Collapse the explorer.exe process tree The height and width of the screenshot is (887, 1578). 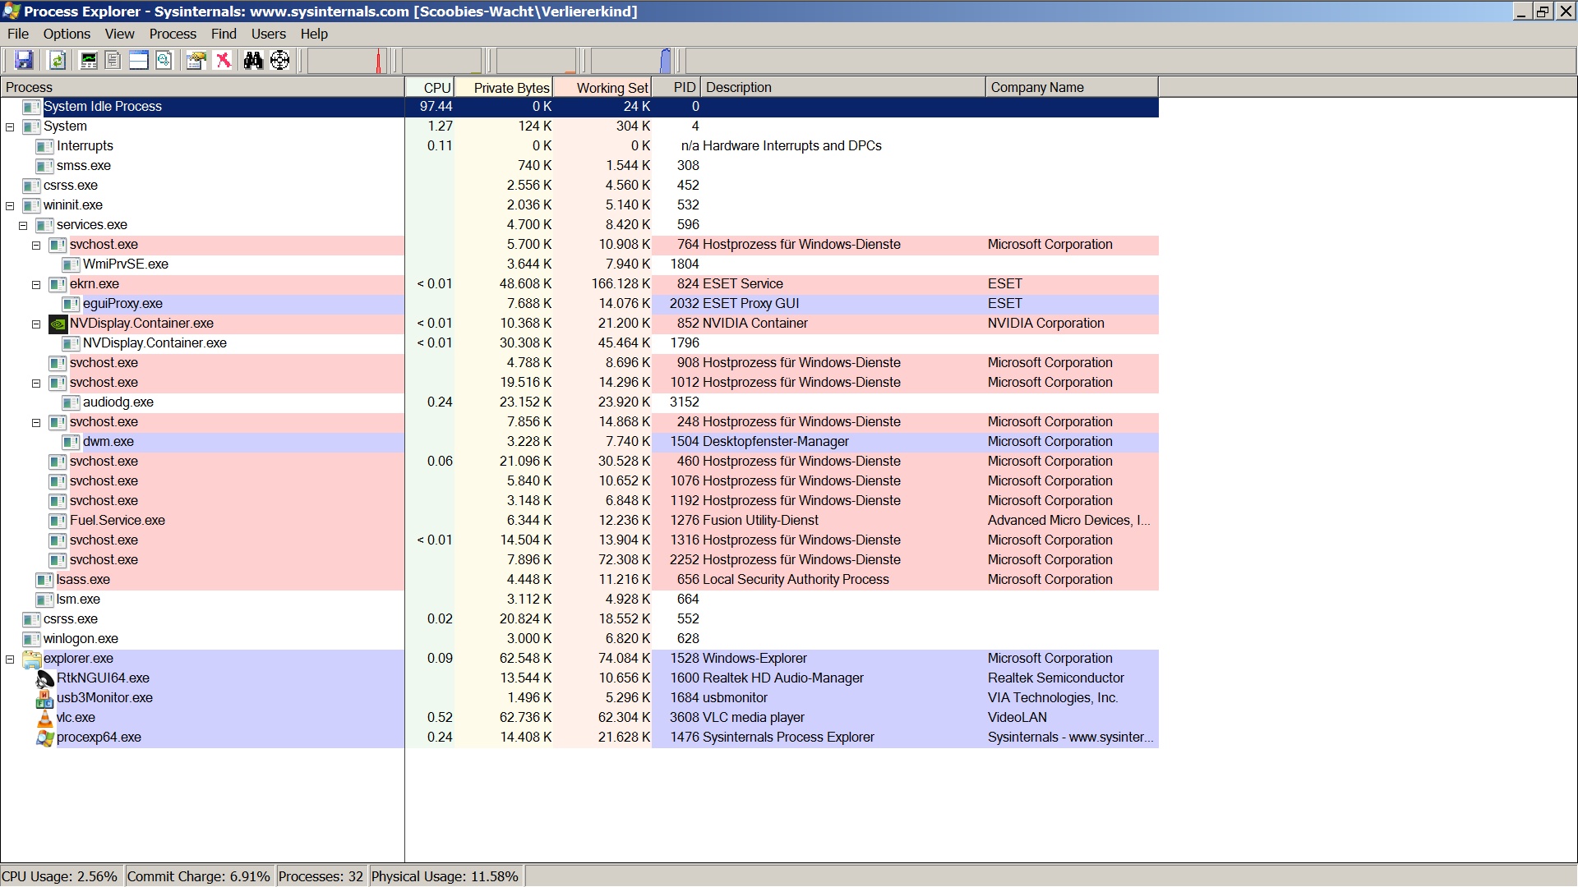click(10, 659)
